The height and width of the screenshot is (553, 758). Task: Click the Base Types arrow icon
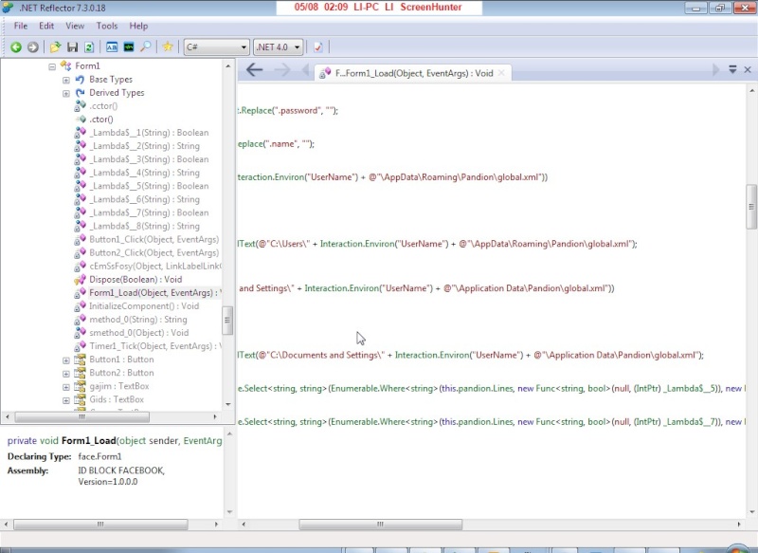point(81,80)
